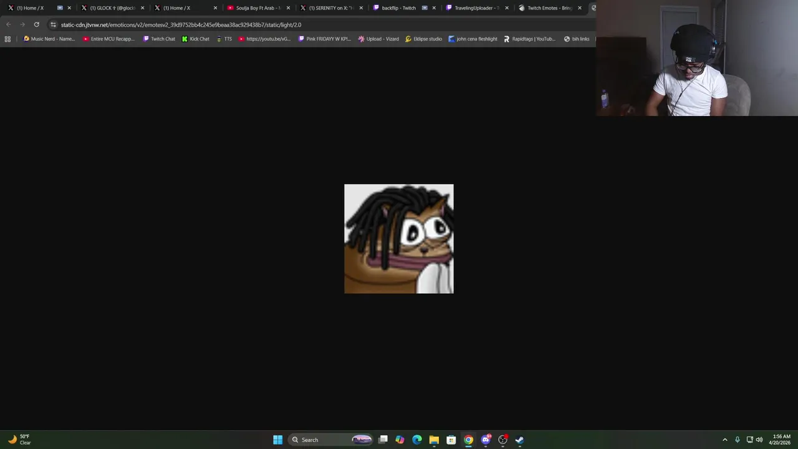Open the bih links bookmark
The width and height of the screenshot is (798, 449).
click(x=576, y=39)
